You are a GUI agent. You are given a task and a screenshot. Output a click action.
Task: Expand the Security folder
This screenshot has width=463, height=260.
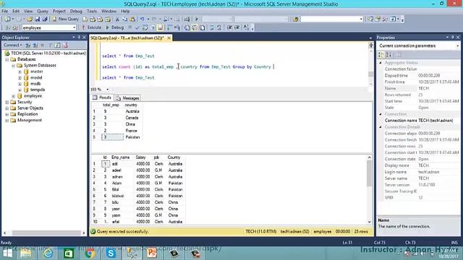tap(7, 102)
